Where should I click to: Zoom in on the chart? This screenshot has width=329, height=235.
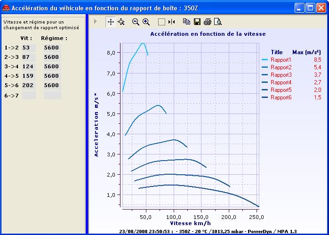(146, 22)
